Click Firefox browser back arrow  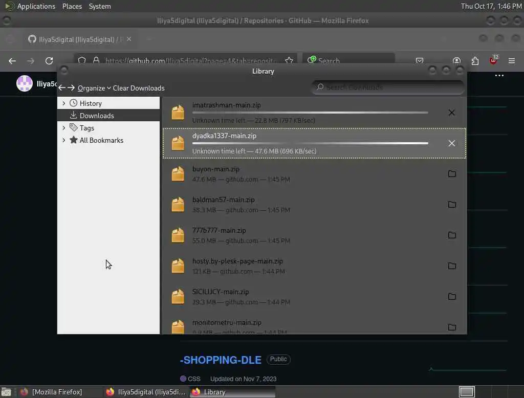coord(12,61)
